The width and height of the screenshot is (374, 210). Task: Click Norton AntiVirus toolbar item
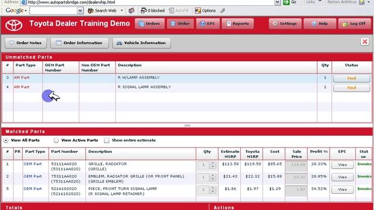(x=341, y=2)
